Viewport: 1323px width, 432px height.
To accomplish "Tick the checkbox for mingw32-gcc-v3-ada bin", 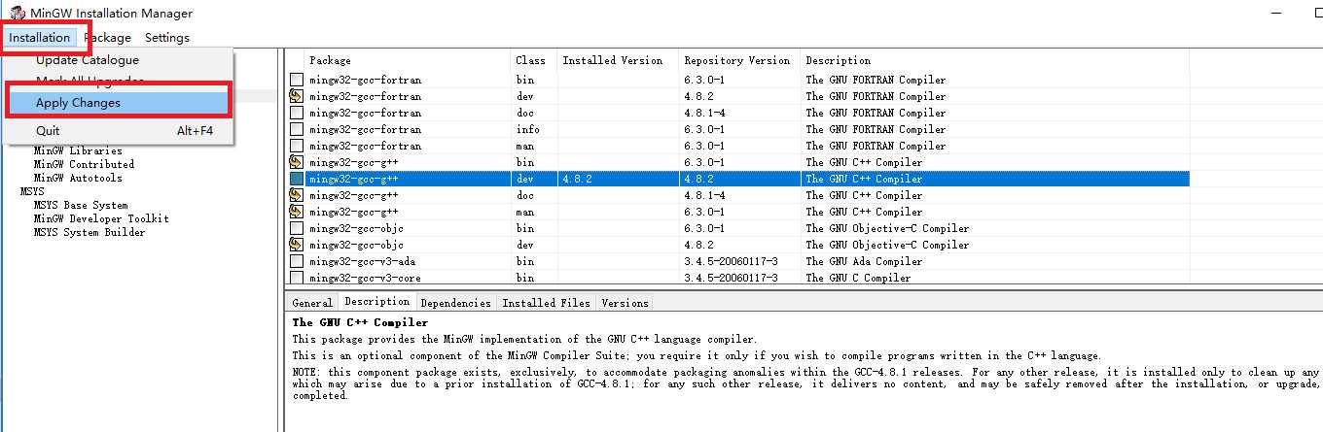I will click(297, 261).
